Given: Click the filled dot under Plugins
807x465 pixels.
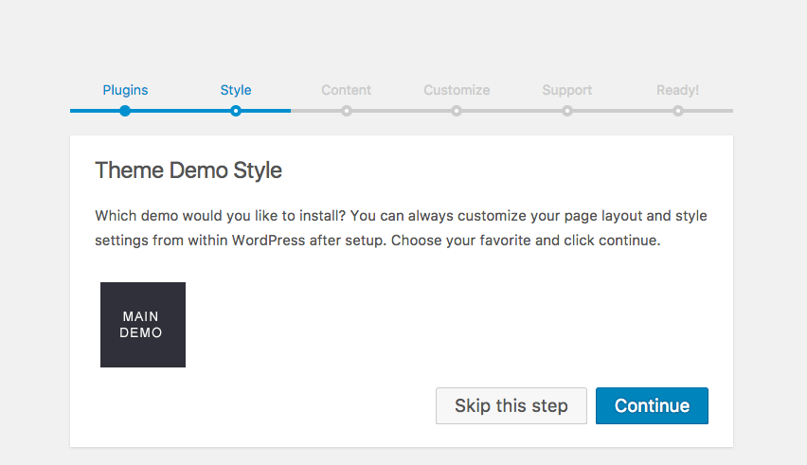Looking at the screenshot, I should click(125, 111).
